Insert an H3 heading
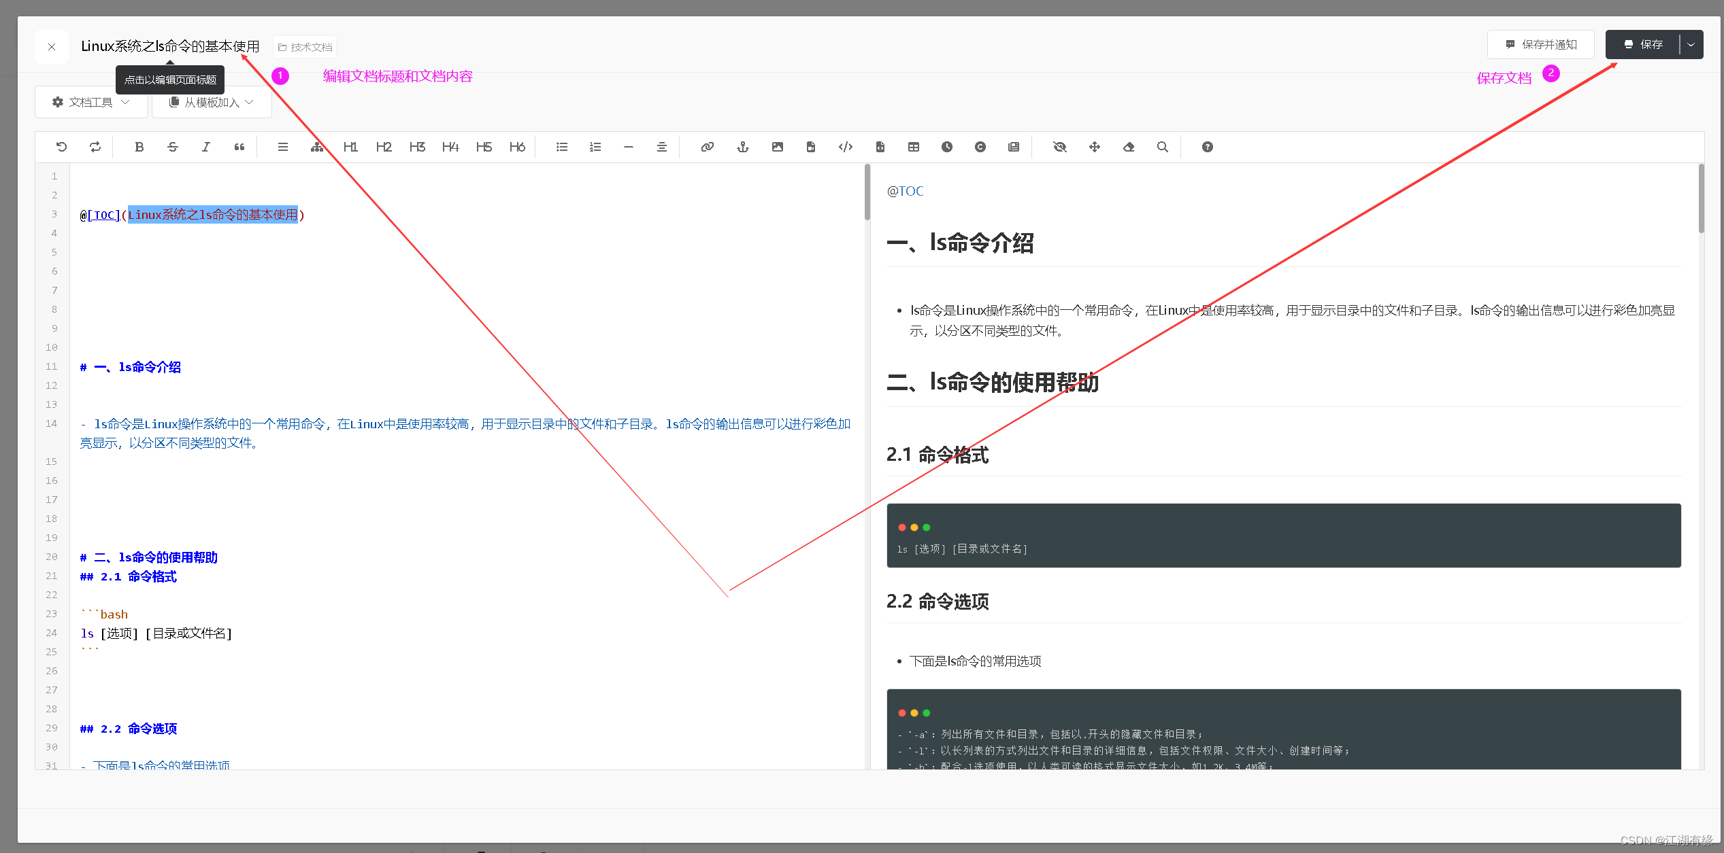The image size is (1724, 853). point(417,147)
